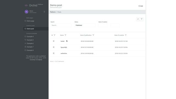This screenshot has width=176, height=99.
Task: Click the Example 5 heart icon
Action: pyautogui.click(x=25, y=40)
